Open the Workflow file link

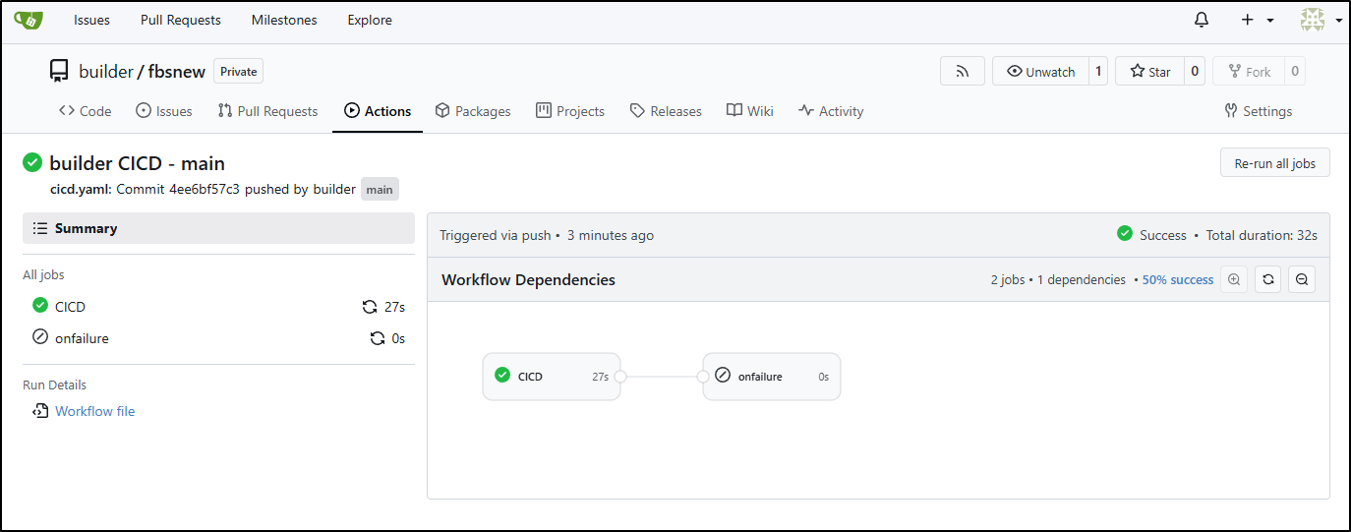(x=94, y=411)
